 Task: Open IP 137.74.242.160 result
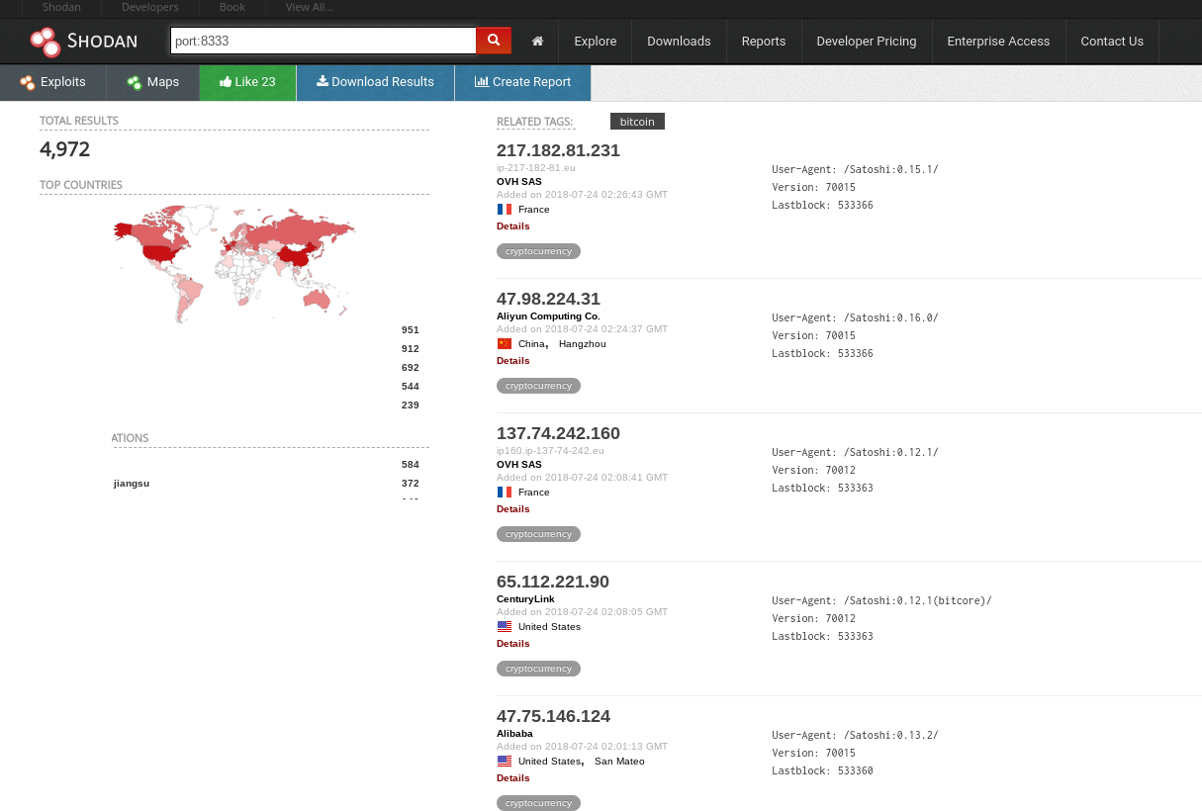[558, 433]
